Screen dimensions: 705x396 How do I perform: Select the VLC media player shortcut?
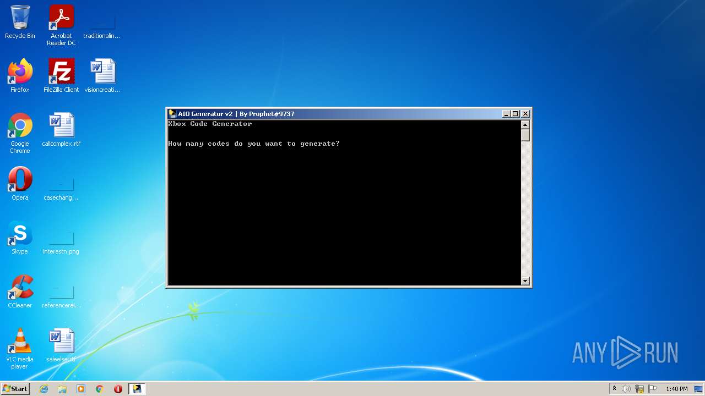tap(20, 349)
